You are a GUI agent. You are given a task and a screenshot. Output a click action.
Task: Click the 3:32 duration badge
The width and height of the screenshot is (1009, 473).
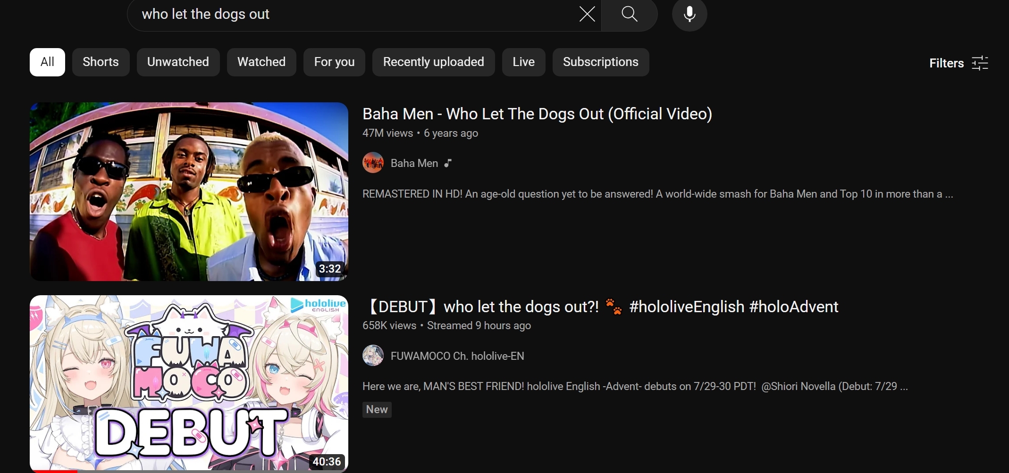tap(329, 269)
